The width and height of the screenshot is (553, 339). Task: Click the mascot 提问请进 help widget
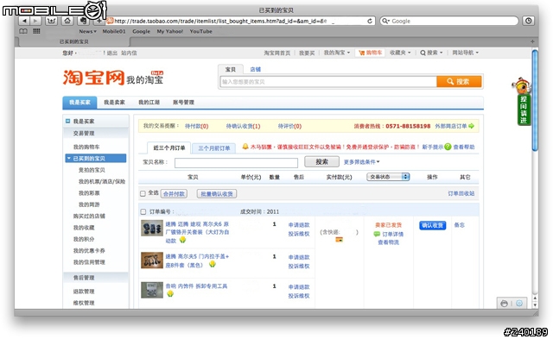tap(523, 102)
